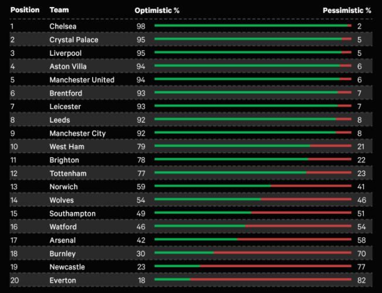The height and width of the screenshot is (293, 382).
Task: Click the Manchester United team name
Action: tap(82, 80)
